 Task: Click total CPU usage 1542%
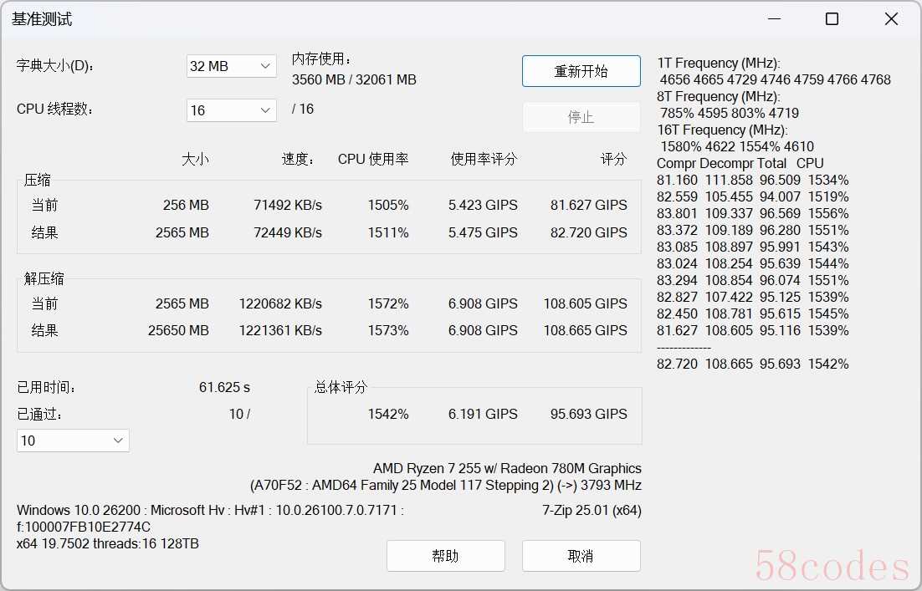point(388,414)
